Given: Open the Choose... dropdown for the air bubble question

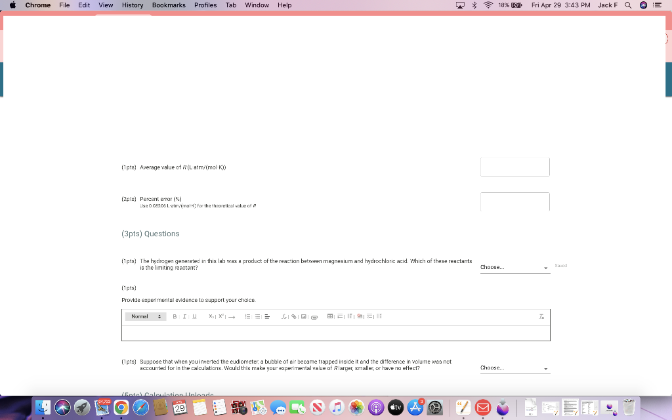Looking at the screenshot, I should [x=514, y=367].
